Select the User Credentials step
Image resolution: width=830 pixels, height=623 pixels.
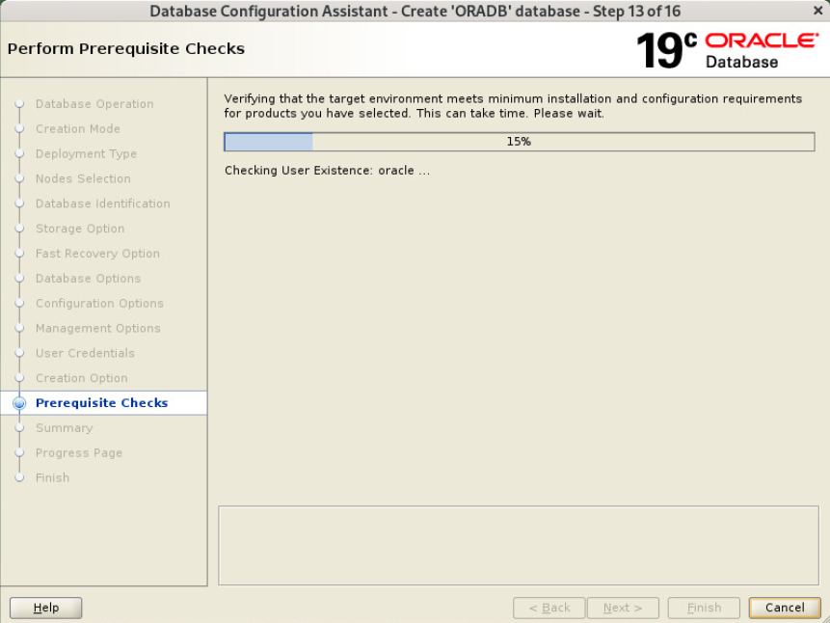pyautogui.click(x=85, y=353)
